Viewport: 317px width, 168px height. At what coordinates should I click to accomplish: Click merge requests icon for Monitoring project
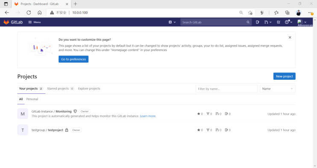[x=218, y=114]
